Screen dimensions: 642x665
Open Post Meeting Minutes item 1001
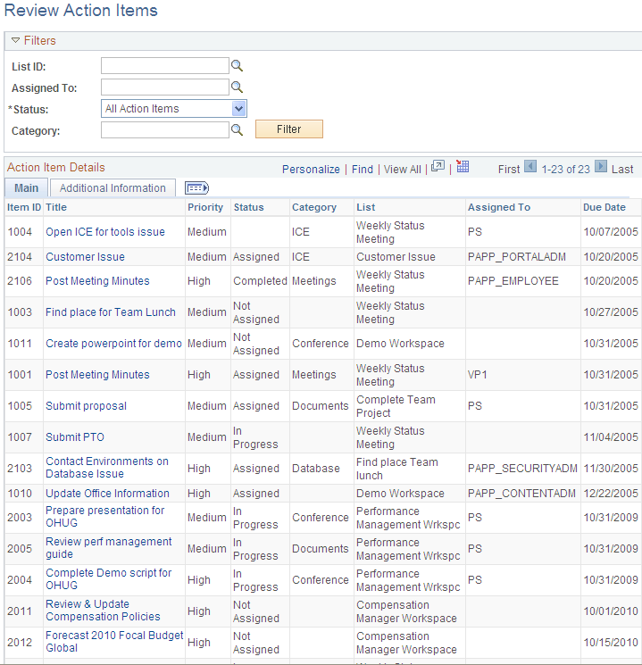pyautogui.click(x=97, y=375)
